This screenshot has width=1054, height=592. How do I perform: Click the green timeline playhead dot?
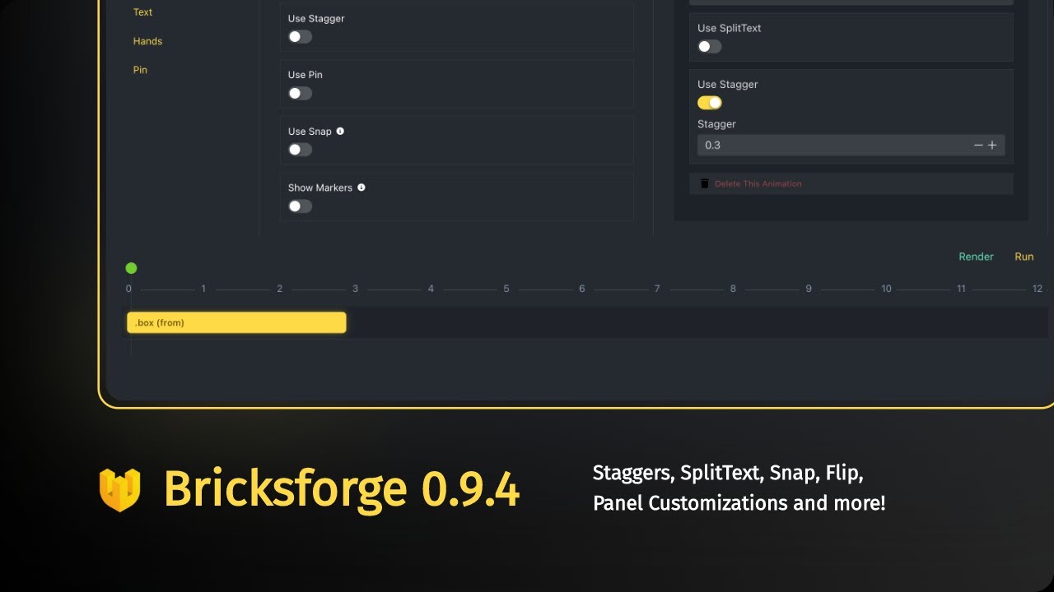tap(131, 268)
